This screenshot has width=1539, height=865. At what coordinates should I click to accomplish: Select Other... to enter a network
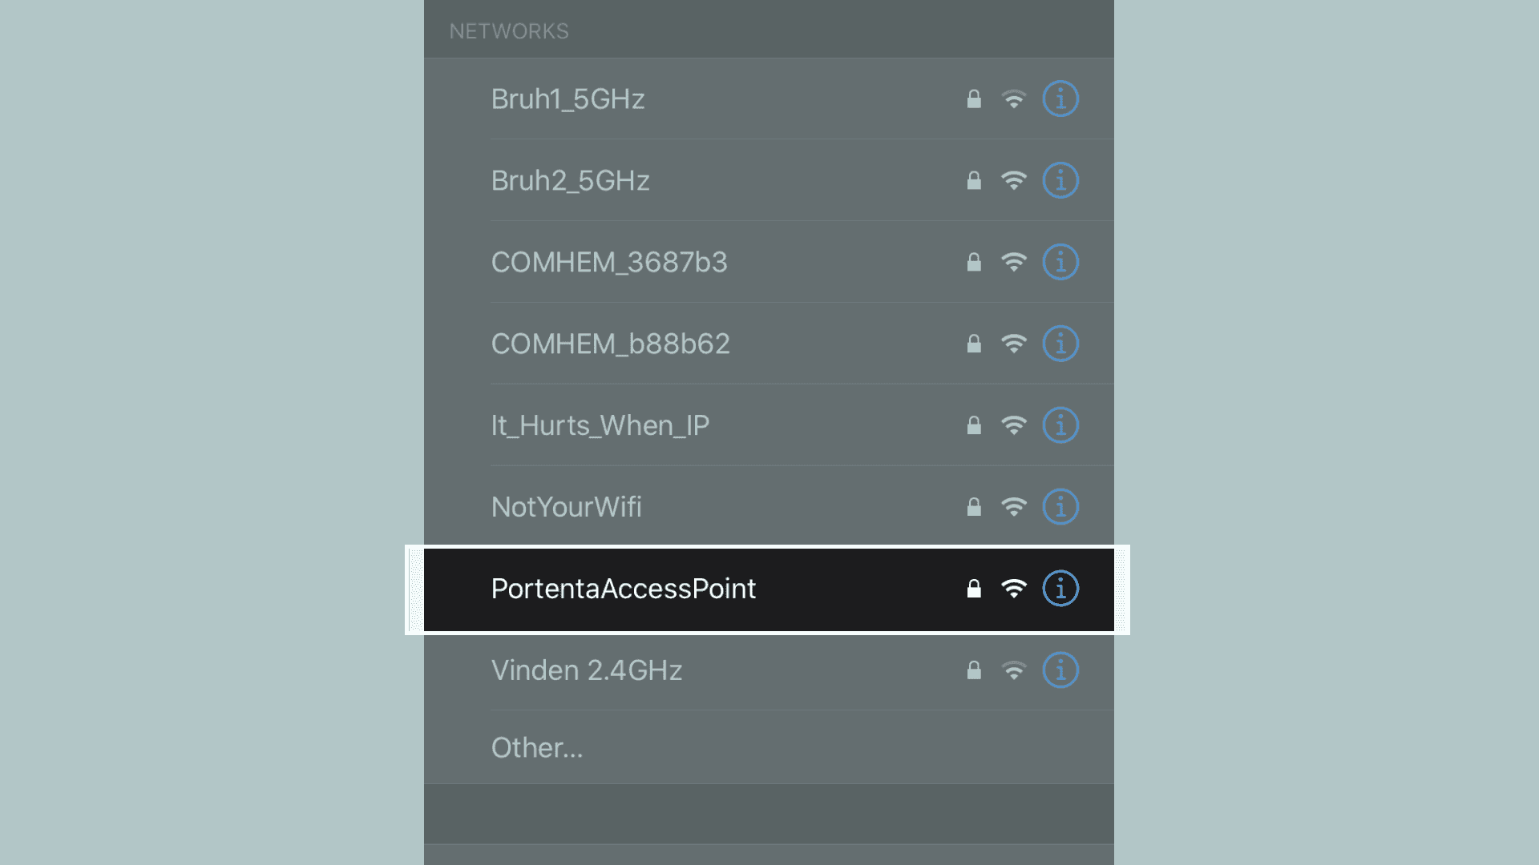[x=537, y=748]
